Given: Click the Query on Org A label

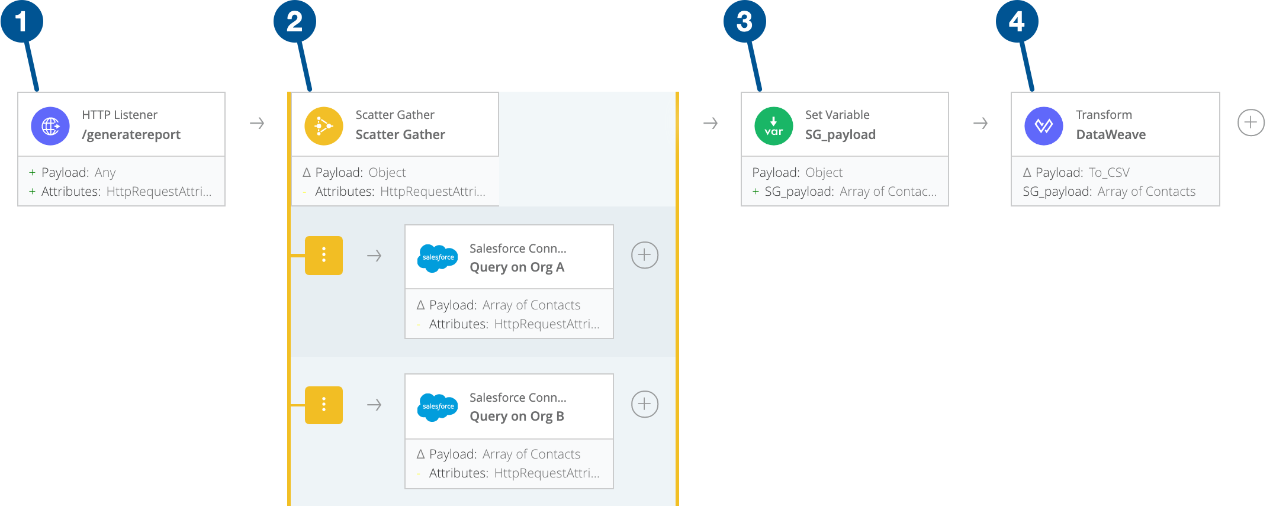Looking at the screenshot, I should [x=516, y=267].
